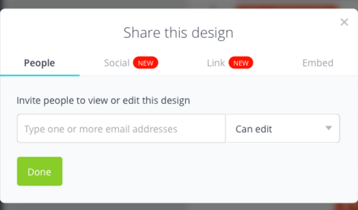This screenshot has width=358, height=210.
Task: Go to the Embed tab
Action: (318, 63)
